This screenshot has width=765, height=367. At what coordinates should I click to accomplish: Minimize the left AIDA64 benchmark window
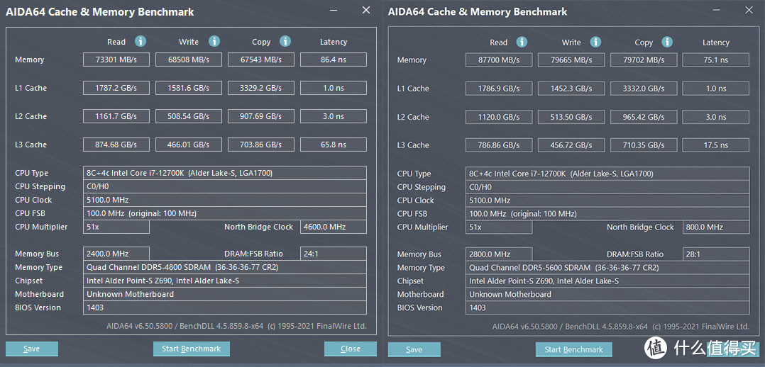(x=336, y=11)
